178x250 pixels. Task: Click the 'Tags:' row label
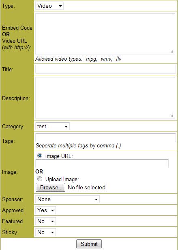click(8, 141)
